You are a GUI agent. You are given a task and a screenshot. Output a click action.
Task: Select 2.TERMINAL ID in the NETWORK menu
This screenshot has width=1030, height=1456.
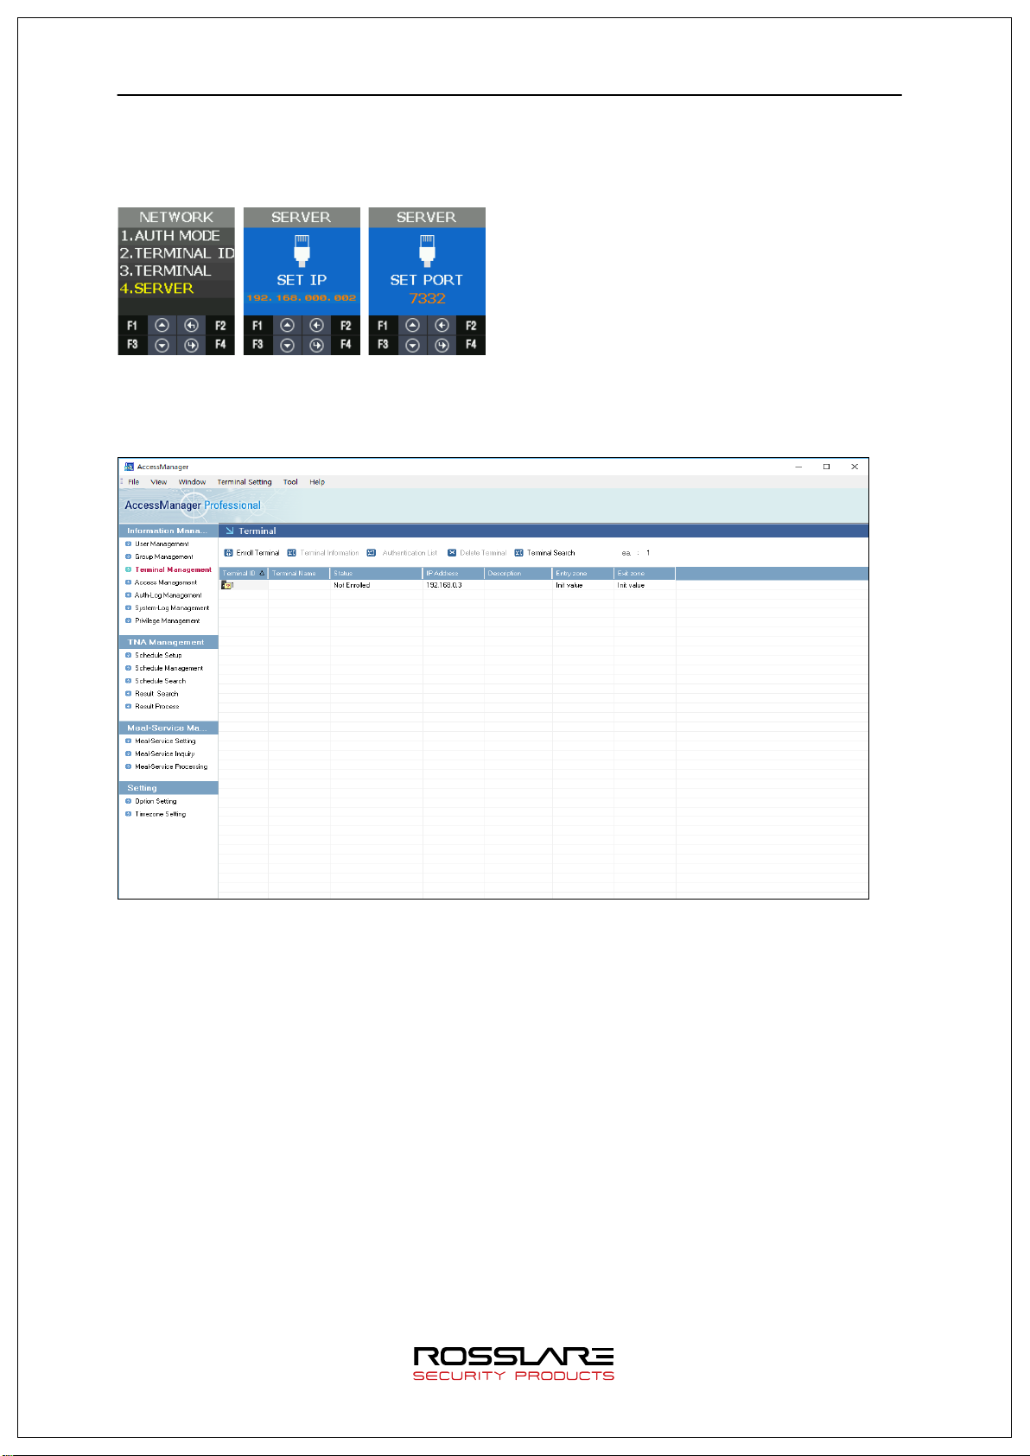pyautogui.click(x=176, y=253)
